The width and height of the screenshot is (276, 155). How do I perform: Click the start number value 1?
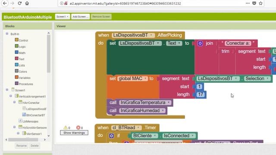point(199,87)
